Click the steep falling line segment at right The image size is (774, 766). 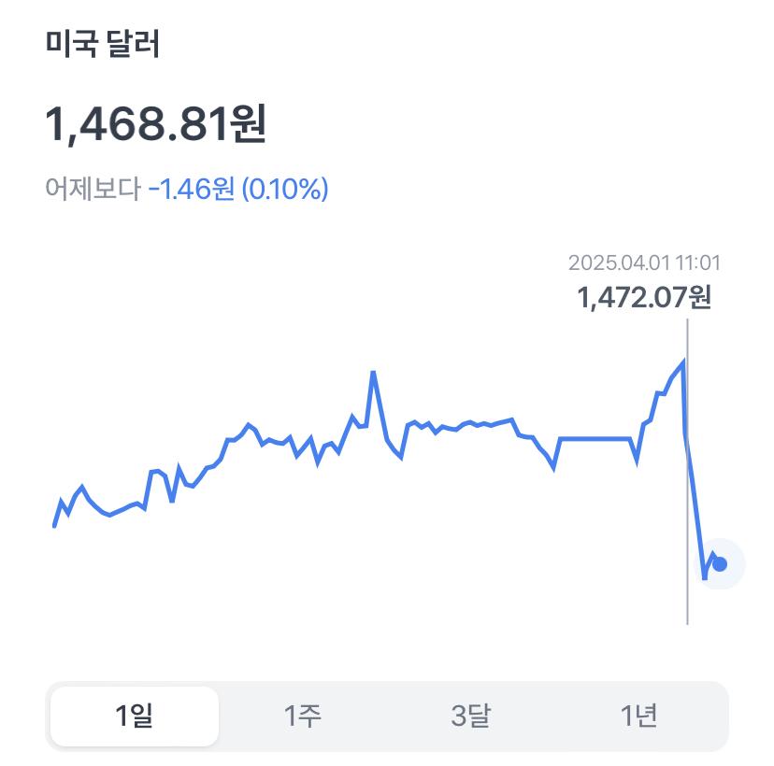point(695,504)
